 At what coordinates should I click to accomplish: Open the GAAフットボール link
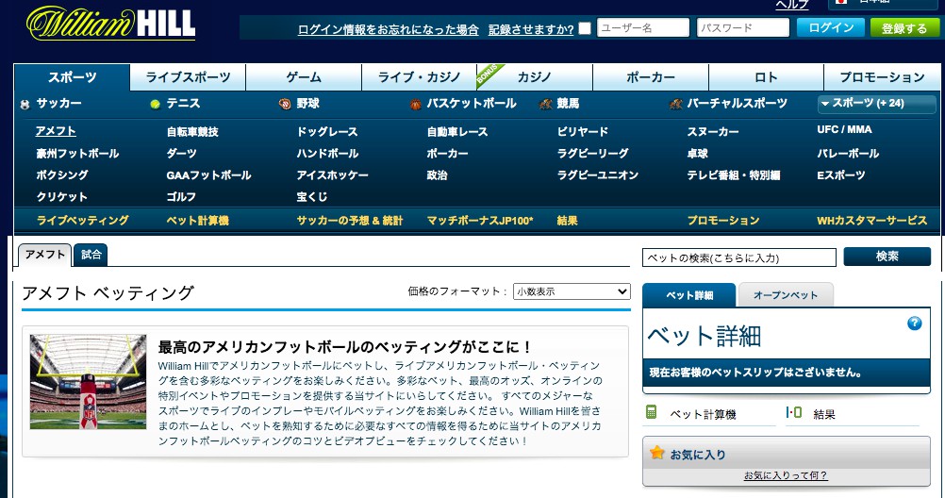point(208,174)
